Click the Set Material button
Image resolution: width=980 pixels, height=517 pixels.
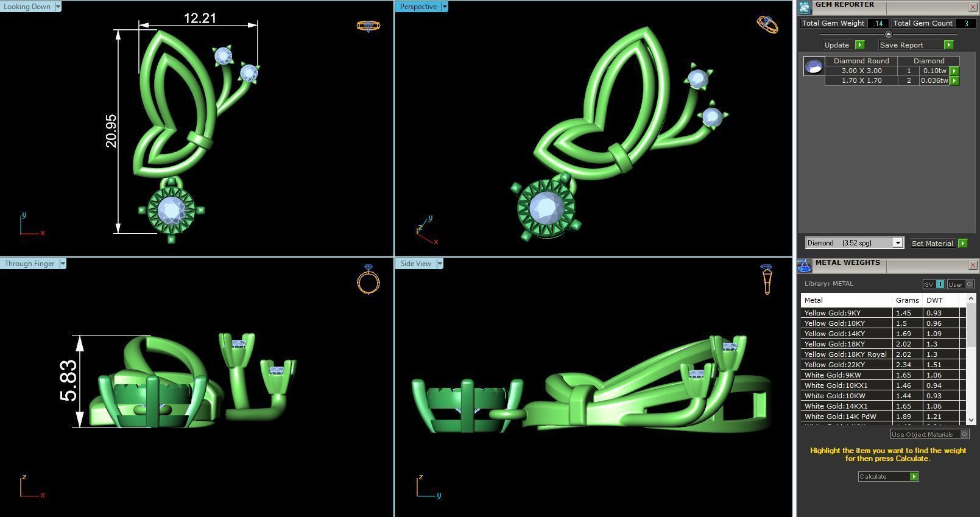pos(932,243)
